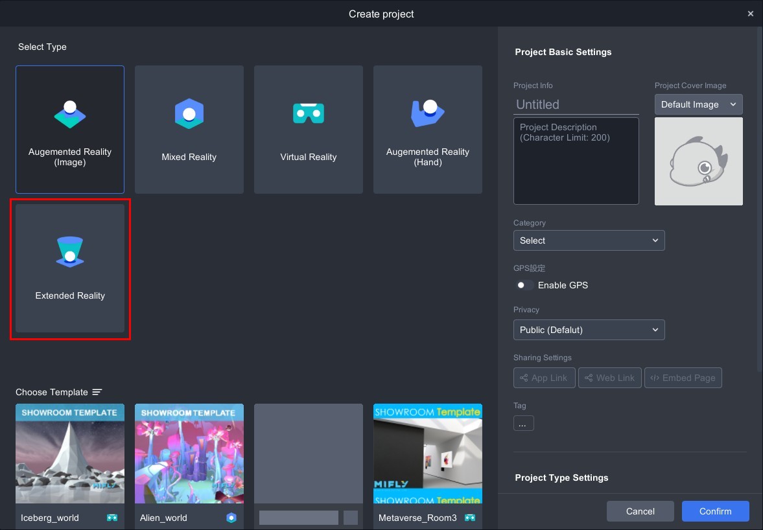Click MR badge icon on Alien_world template
Image resolution: width=763 pixels, height=530 pixels.
(x=231, y=518)
